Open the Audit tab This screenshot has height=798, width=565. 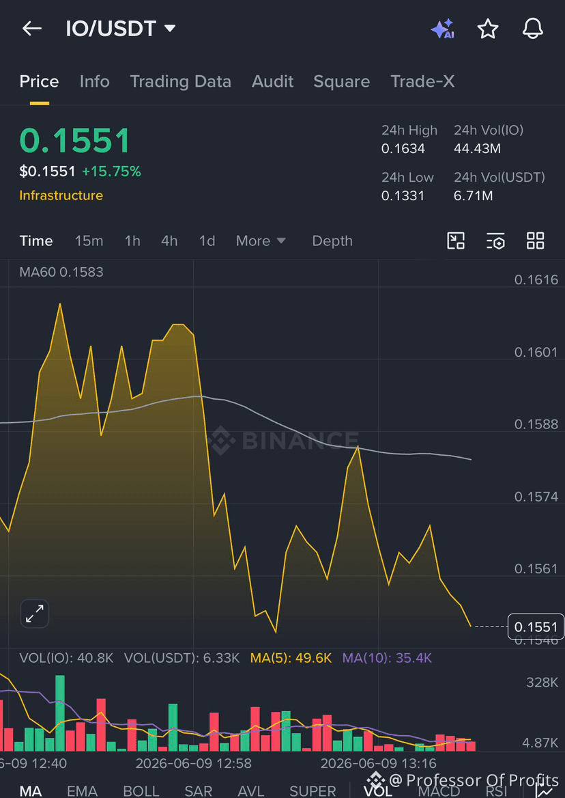[272, 81]
